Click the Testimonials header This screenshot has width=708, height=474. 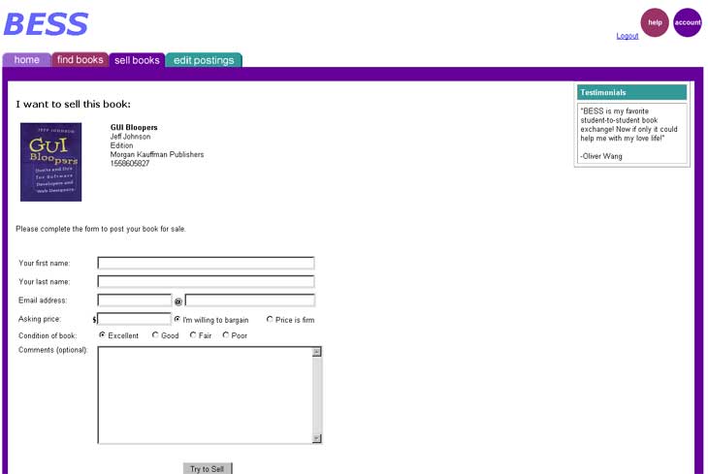(x=631, y=92)
